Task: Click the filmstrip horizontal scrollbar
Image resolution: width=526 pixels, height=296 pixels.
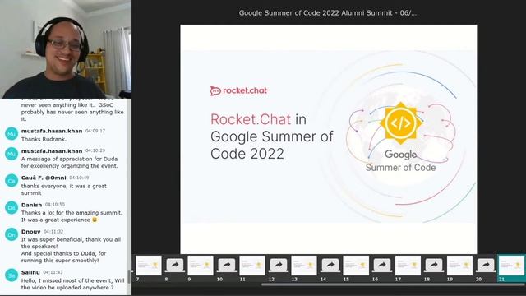Action: (393, 284)
